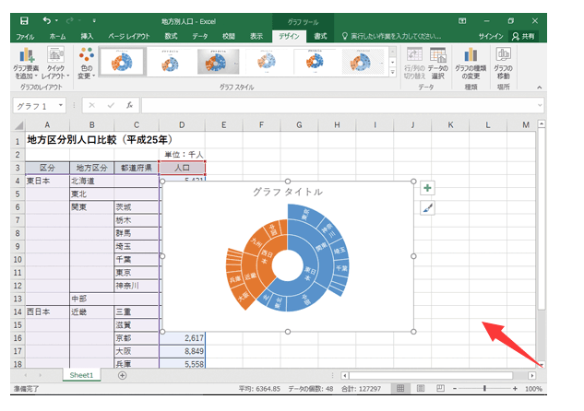Click the グラフ タイトル chart title
Screen dimensions: 584x411
coord(288,192)
